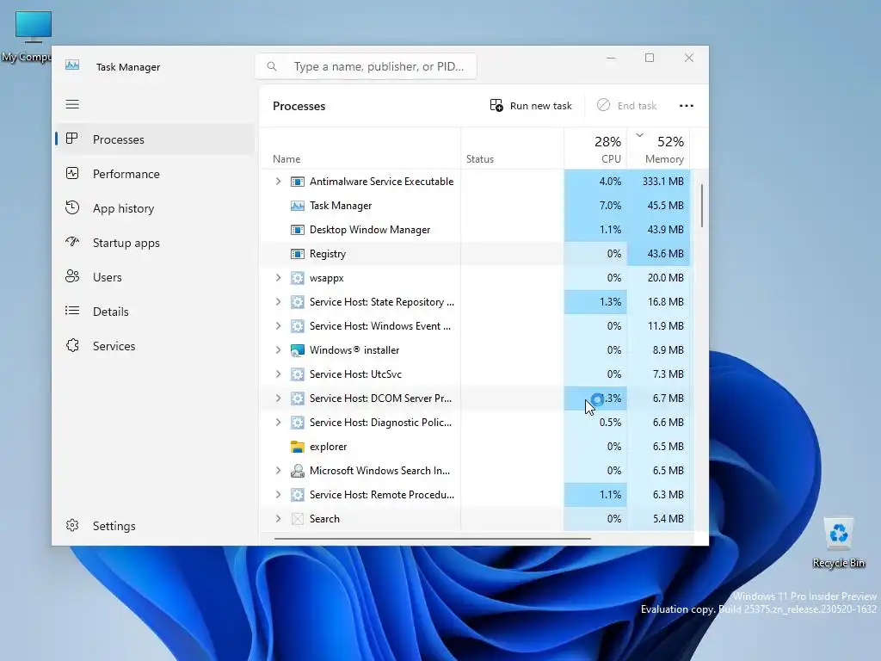881x661 pixels.
Task: Expand Service Host: Windows Event row
Action: click(278, 326)
